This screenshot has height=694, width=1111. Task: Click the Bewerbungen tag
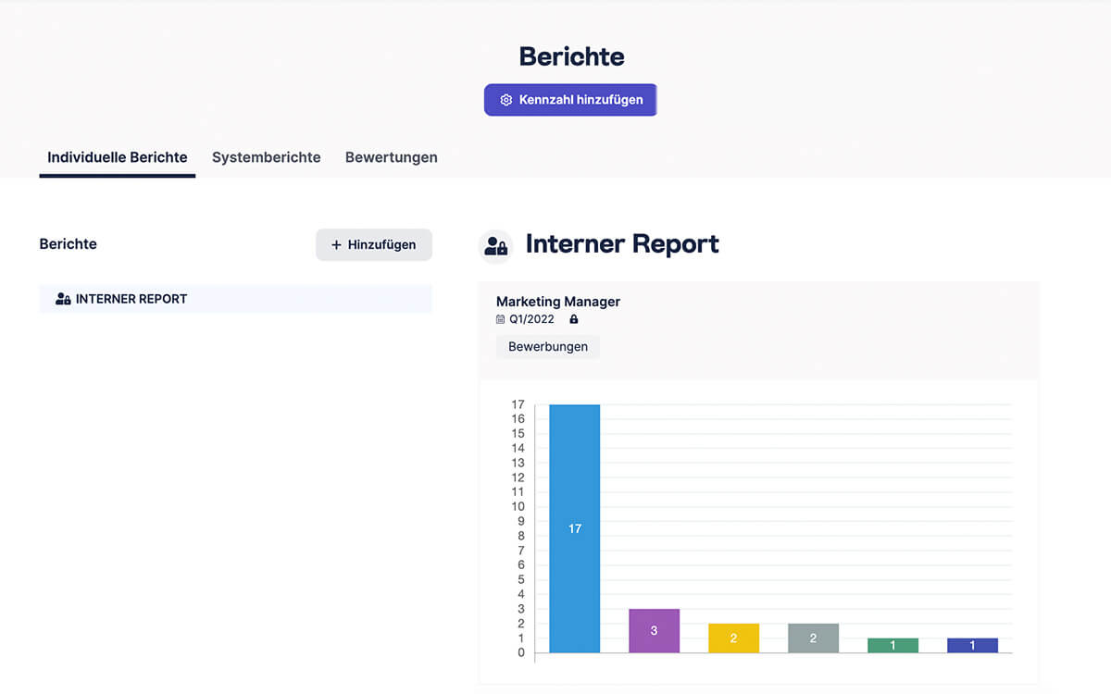tap(548, 347)
